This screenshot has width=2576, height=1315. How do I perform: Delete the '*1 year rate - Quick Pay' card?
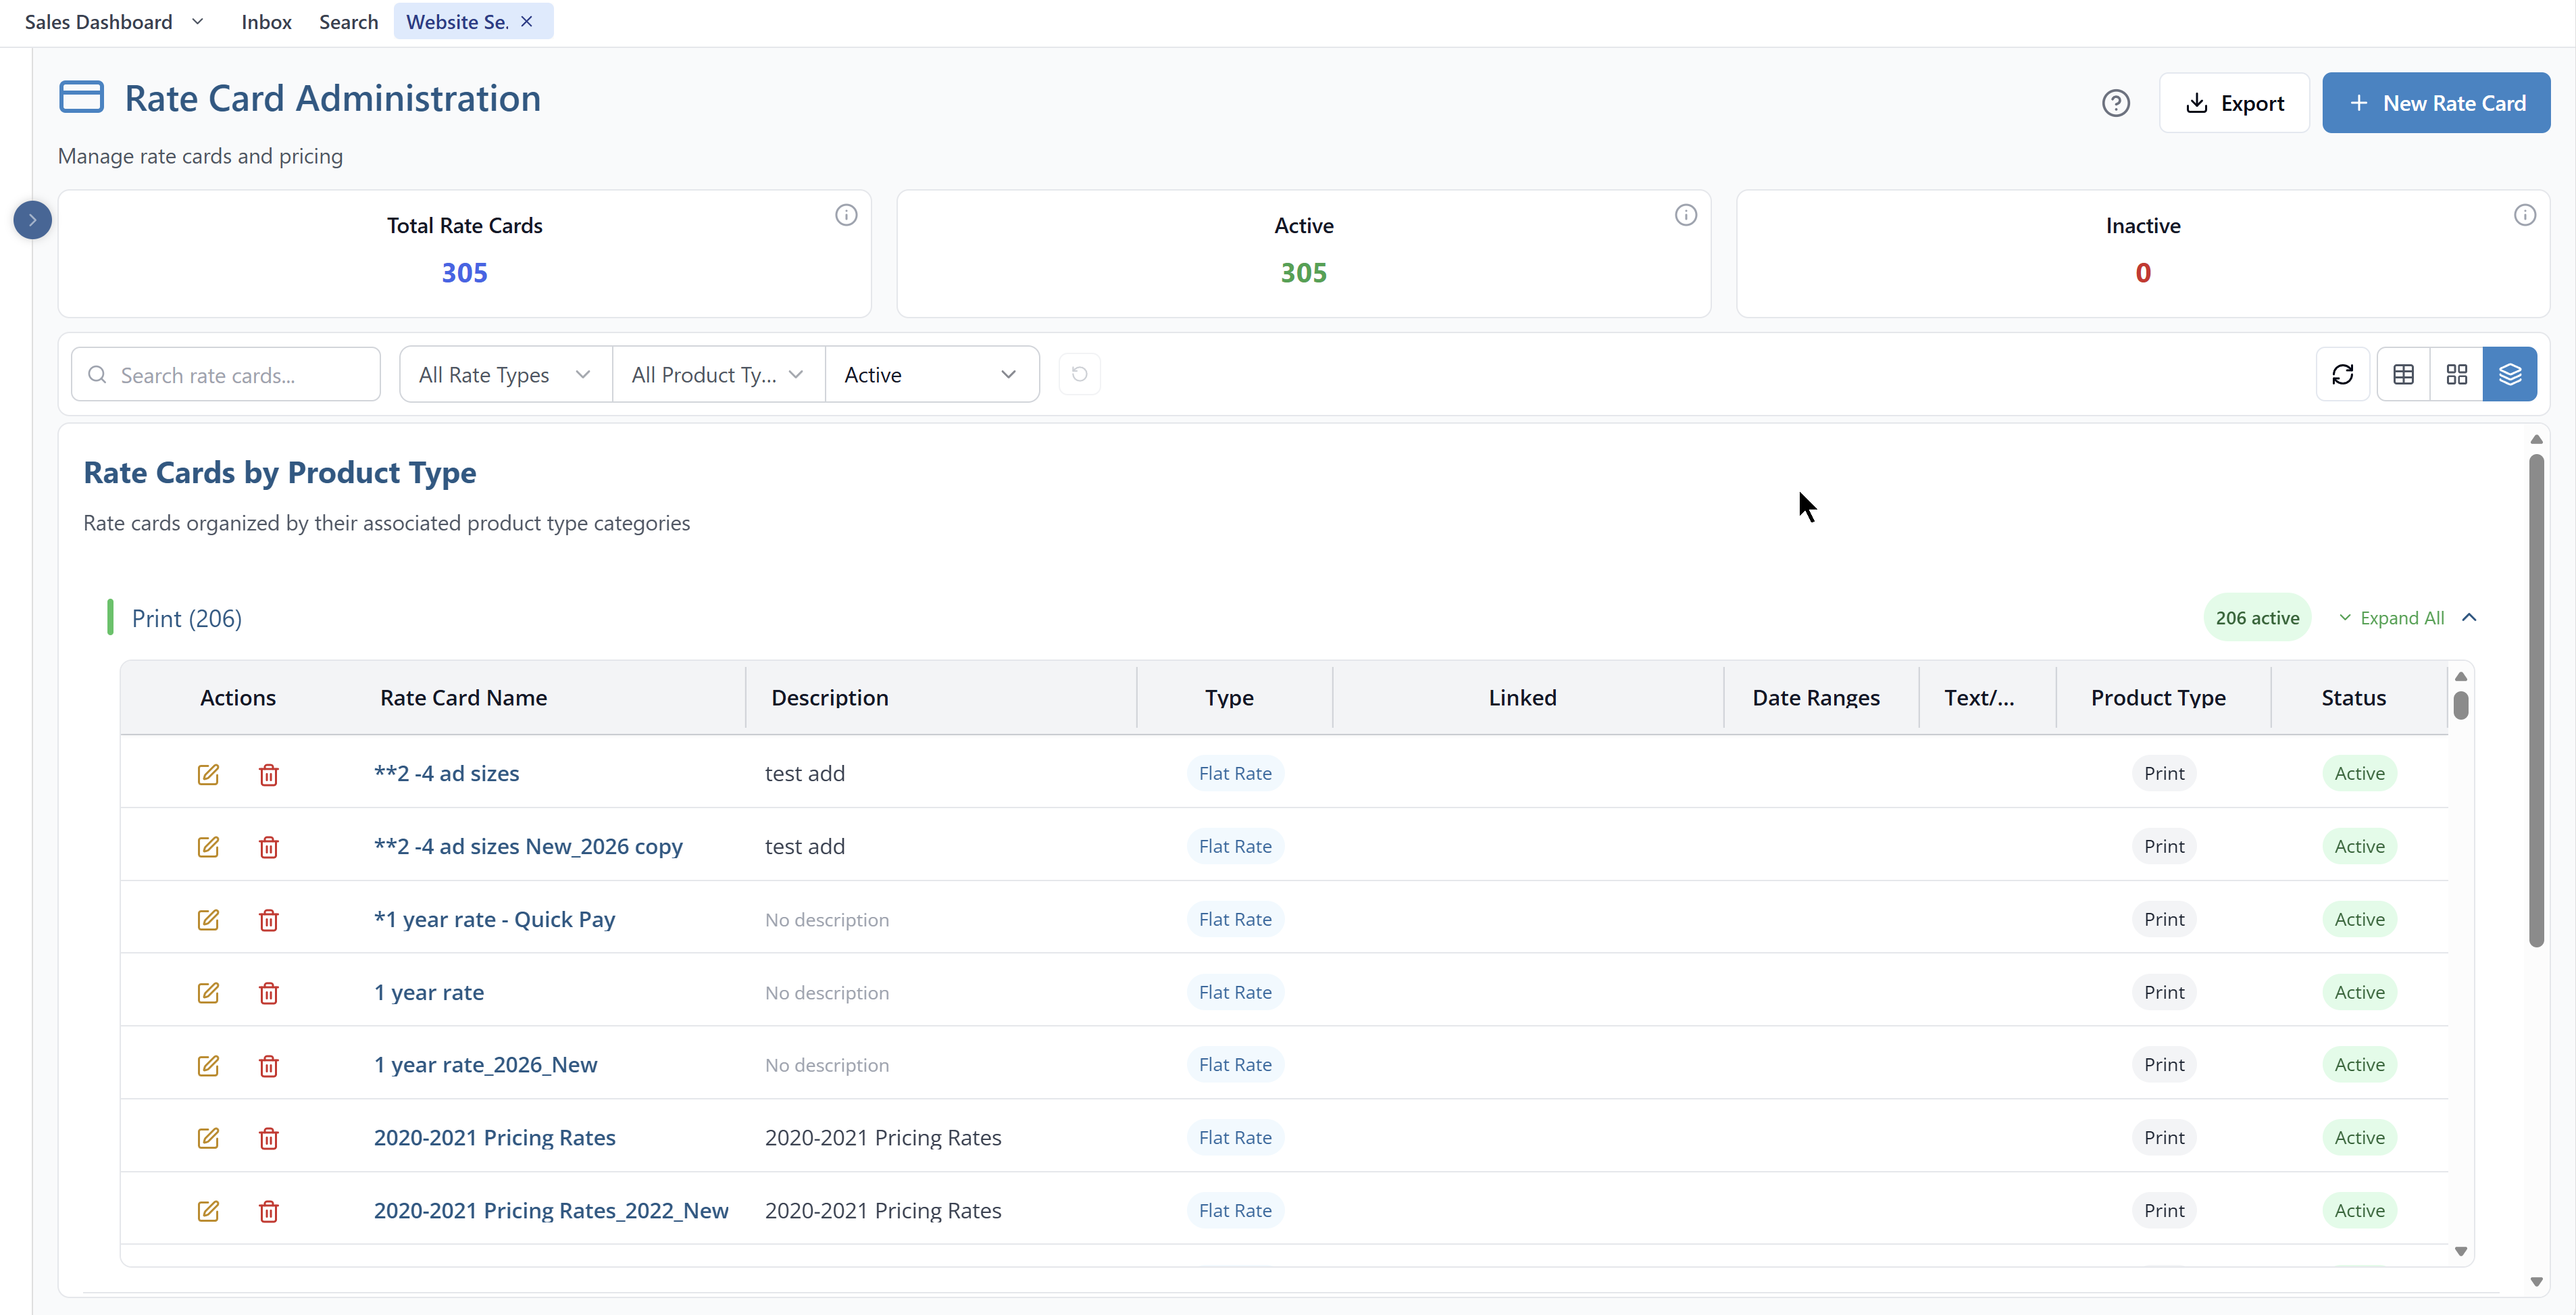point(268,920)
